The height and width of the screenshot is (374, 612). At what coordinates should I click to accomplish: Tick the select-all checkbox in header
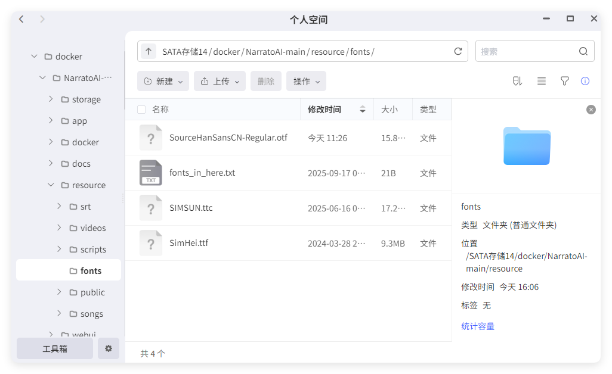[141, 110]
